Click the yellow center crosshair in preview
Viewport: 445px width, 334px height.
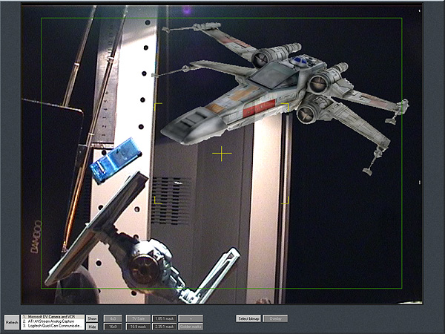(x=222, y=154)
